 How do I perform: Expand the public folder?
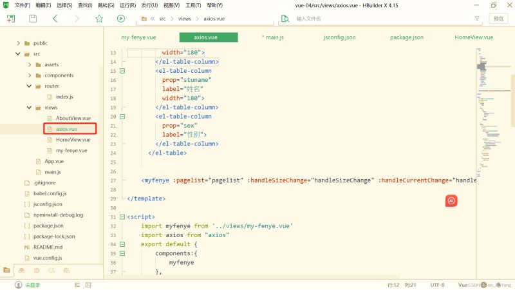pos(18,43)
